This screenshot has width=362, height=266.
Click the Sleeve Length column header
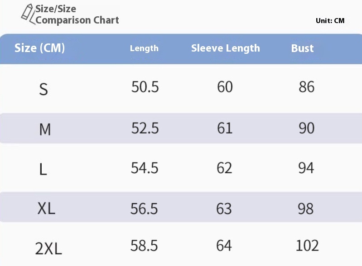[x=225, y=48]
